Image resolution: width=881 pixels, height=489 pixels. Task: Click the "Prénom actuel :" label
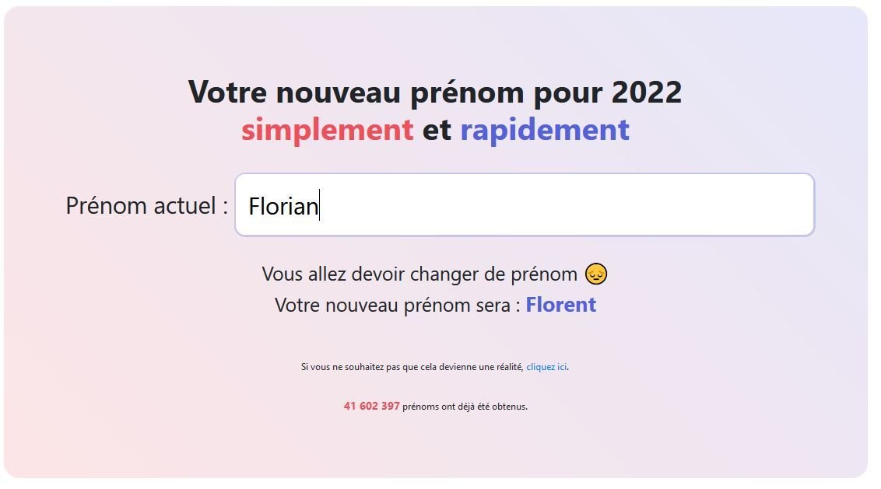coord(146,205)
